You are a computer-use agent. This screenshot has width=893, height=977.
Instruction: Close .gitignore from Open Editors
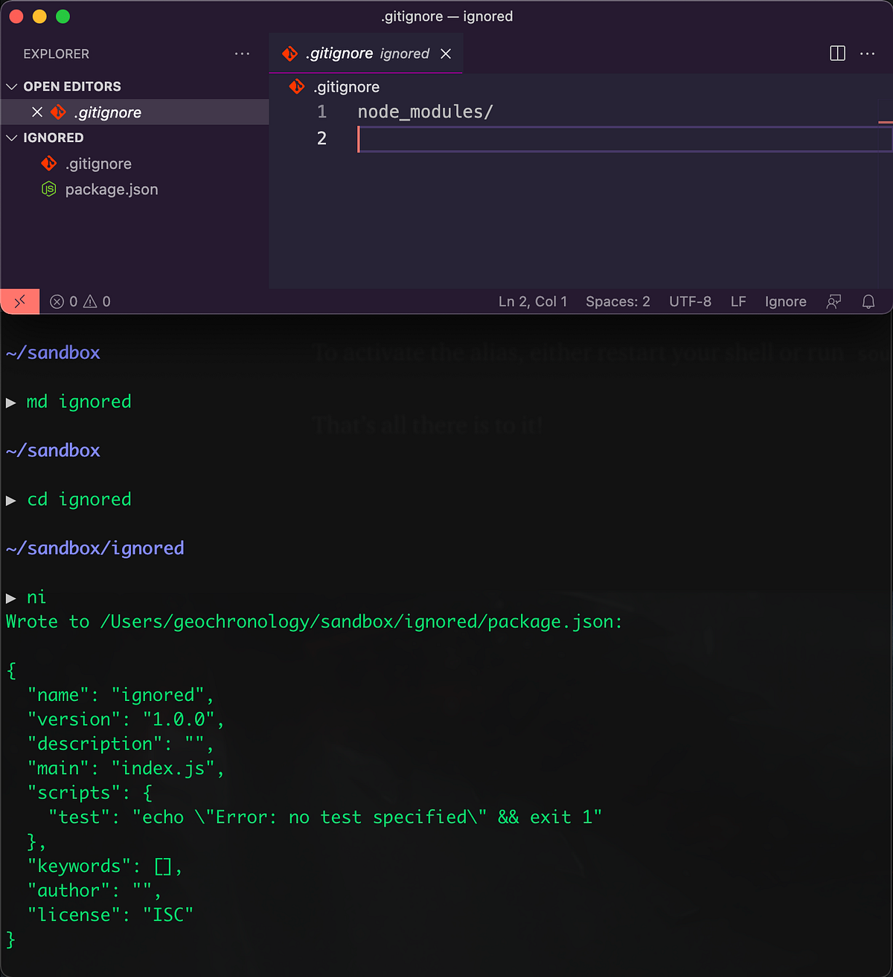pos(37,112)
